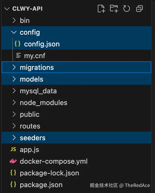Click the New Folder icon
The image size is (155, 193).
coord(114,9)
